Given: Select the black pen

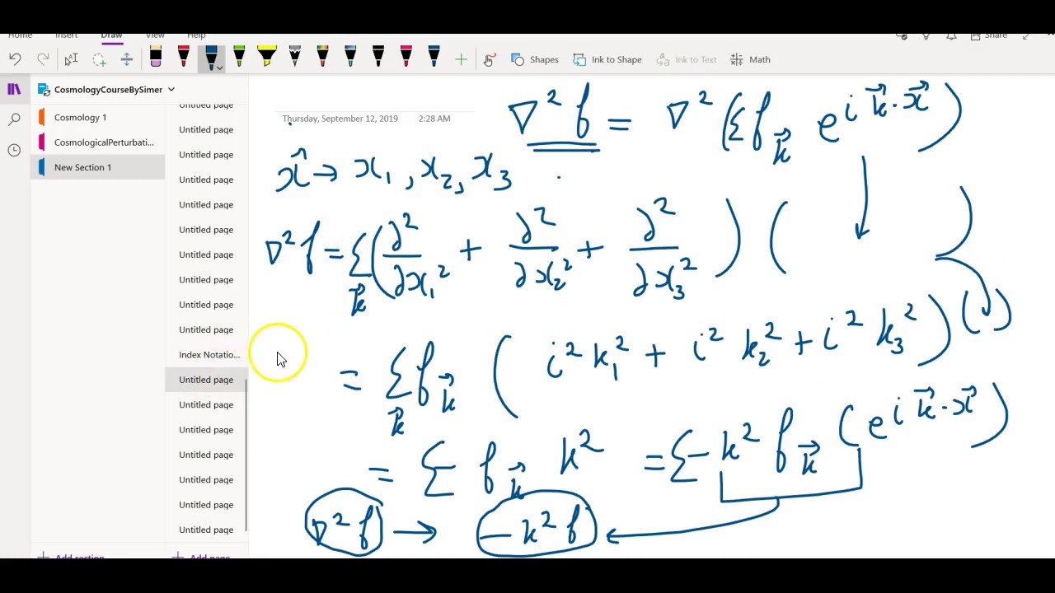Looking at the screenshot, I should 378,58.
